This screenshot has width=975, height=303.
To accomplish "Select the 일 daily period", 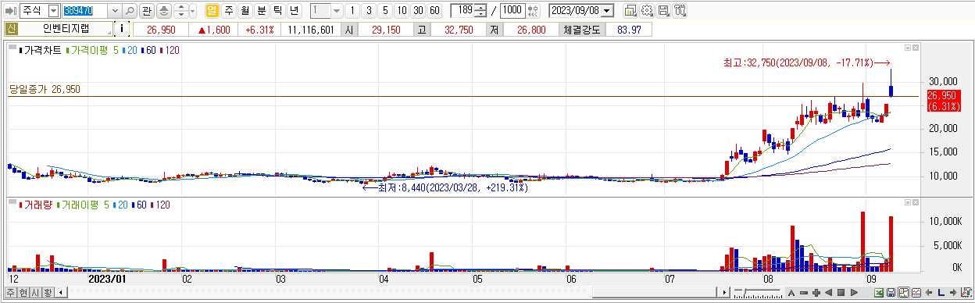I will [212, 11].
